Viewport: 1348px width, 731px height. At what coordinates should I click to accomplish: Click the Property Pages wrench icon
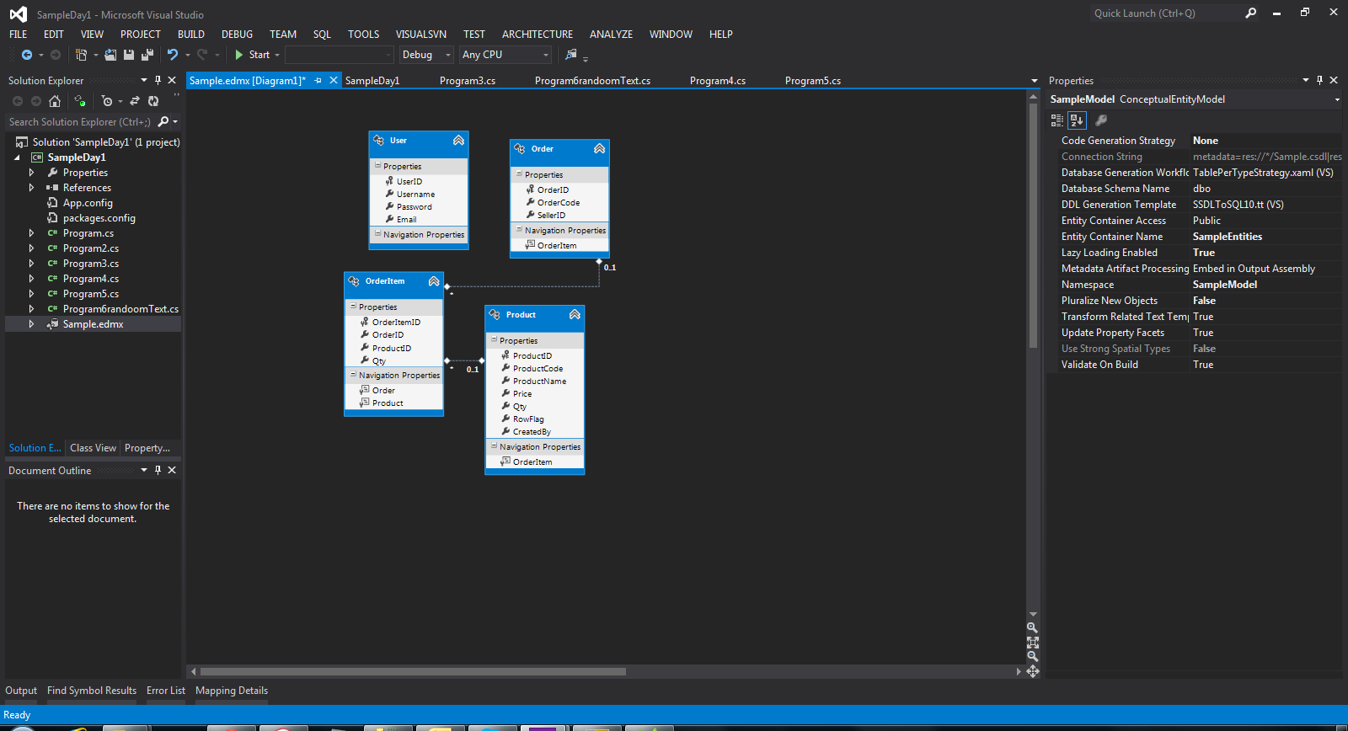tap(1100, 120)
